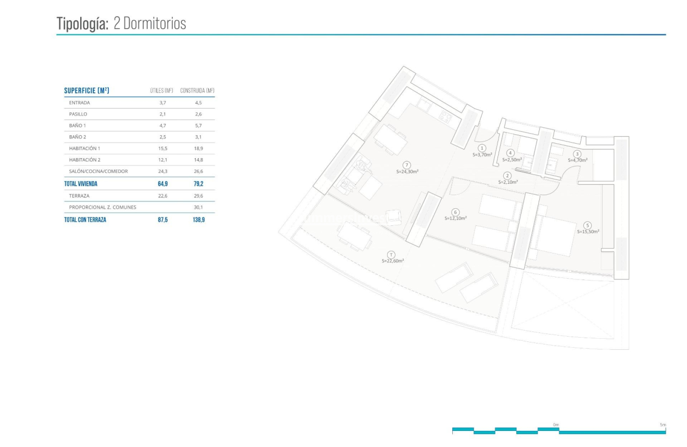Viewport: 687px width, 447px height.
Task: Click the 'S=3,70m²' entrance area label
Action: pyautogui.click(x=482, y=155)
